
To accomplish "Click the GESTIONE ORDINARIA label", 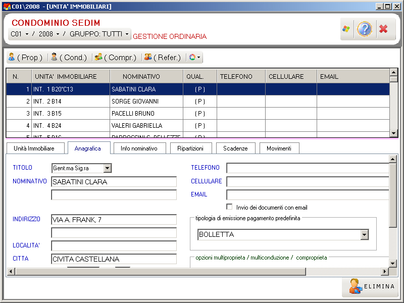I will click(x=170, y=36).
